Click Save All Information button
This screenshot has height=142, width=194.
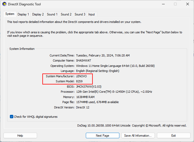point(138,136)
